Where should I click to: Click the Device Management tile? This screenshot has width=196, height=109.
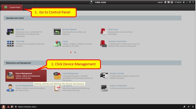tap(26, 76)
